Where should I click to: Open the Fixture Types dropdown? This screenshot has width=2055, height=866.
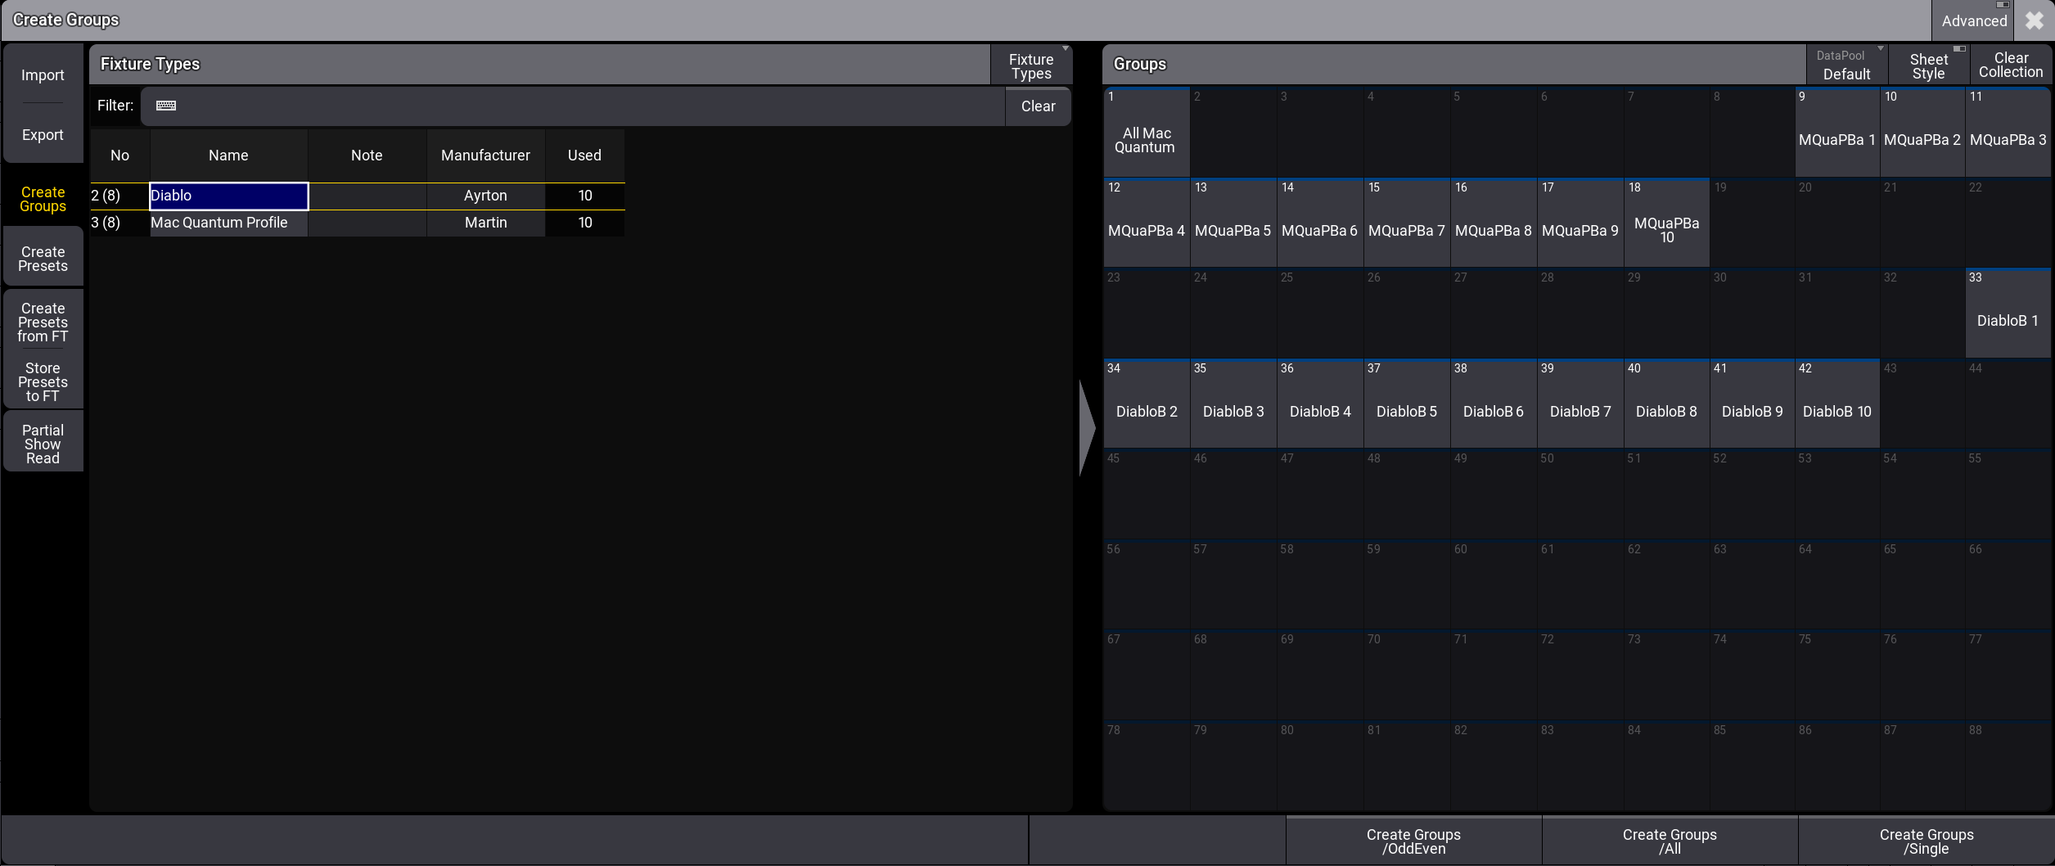[x=1030, y=65]
